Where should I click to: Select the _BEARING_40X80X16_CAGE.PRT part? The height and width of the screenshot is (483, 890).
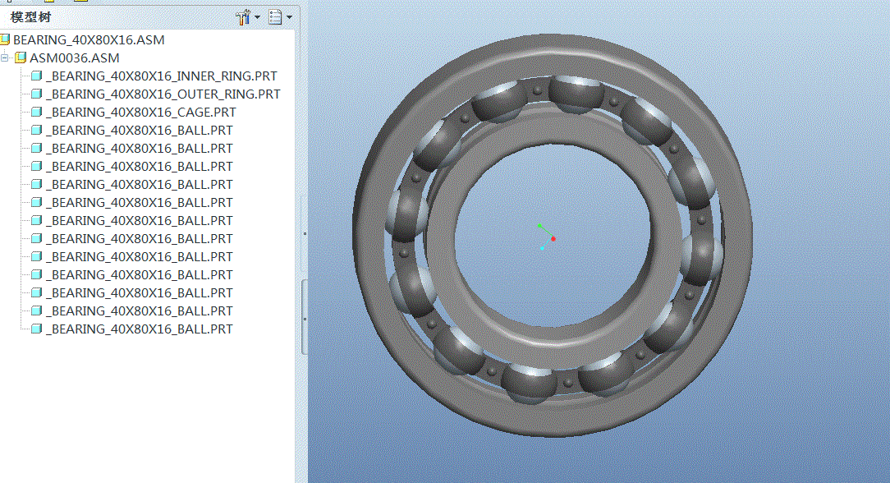(x=141, y=113)
